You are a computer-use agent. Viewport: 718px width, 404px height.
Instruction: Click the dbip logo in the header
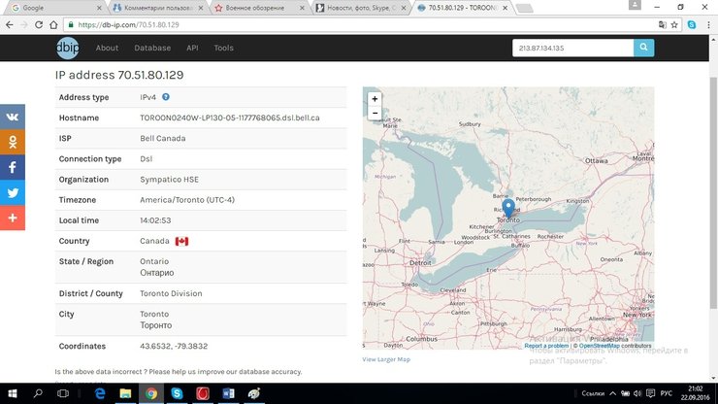click(67, 48)
